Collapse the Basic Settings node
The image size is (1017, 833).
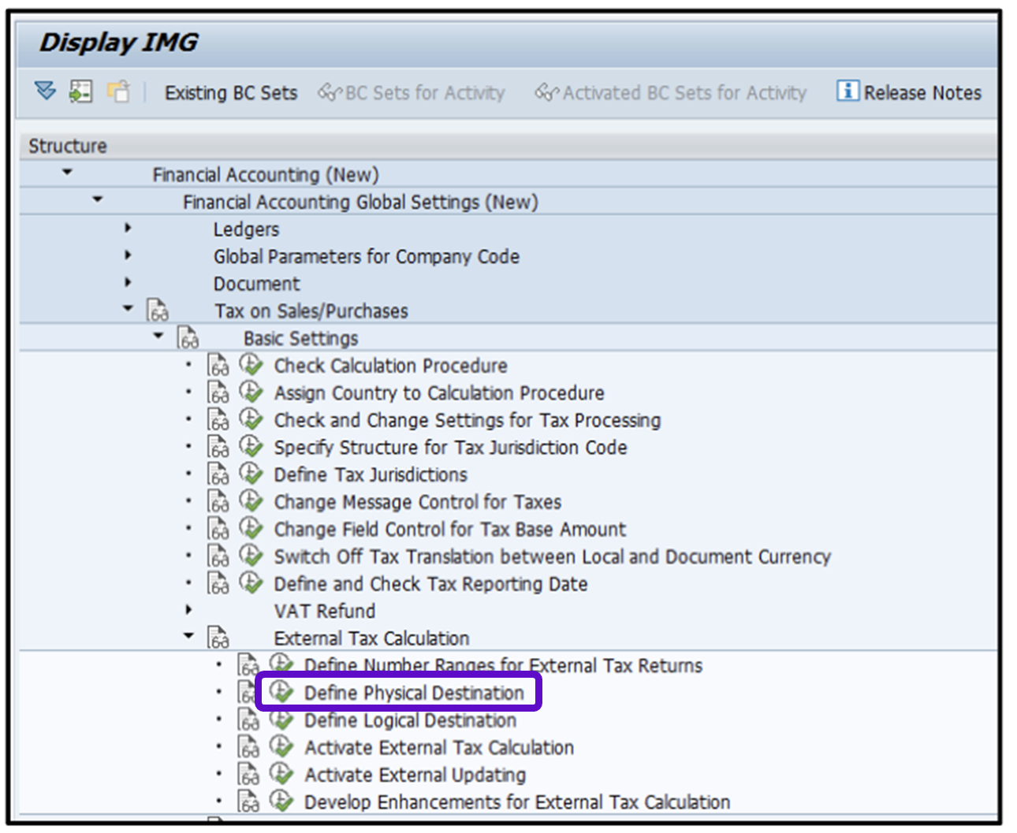click(x=158, y=337)
